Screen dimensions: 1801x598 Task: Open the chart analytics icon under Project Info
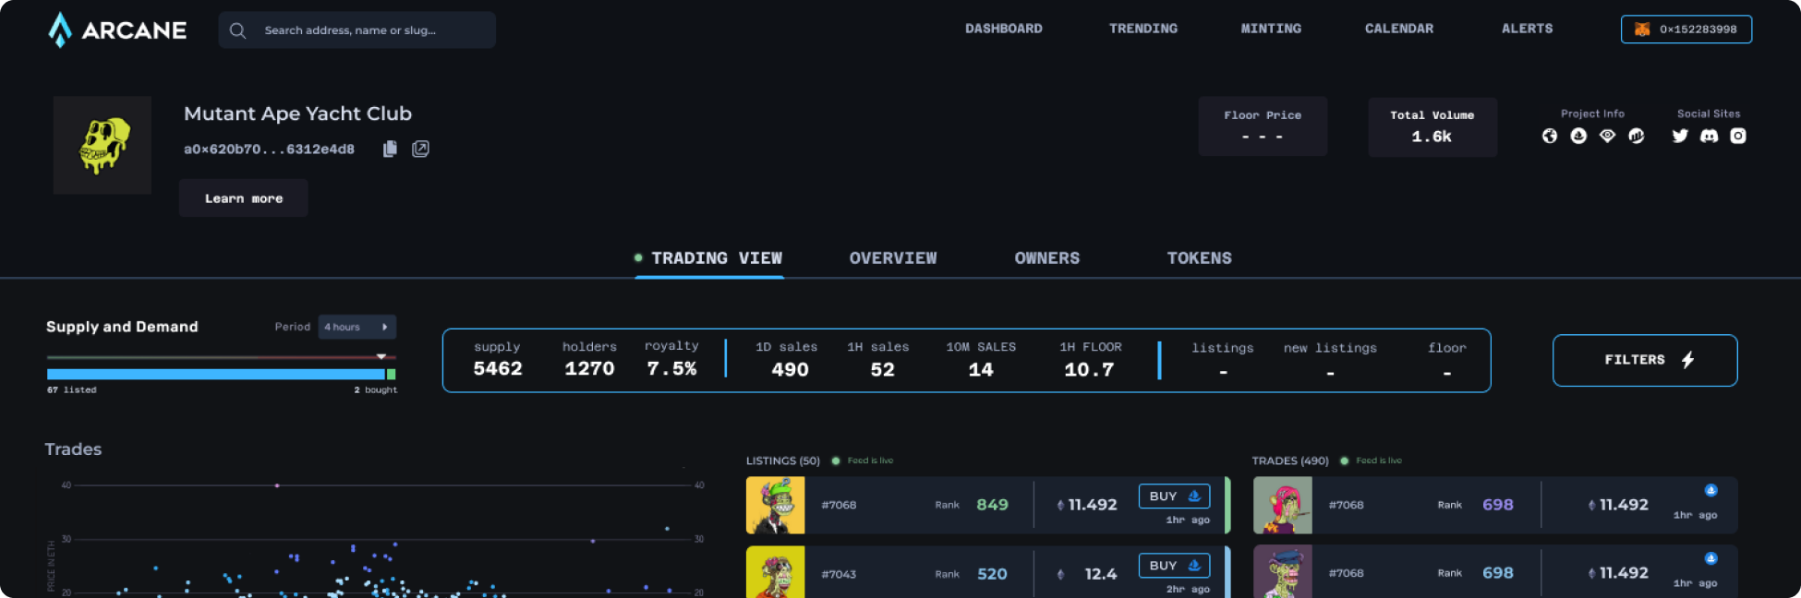click(1636, 136)
